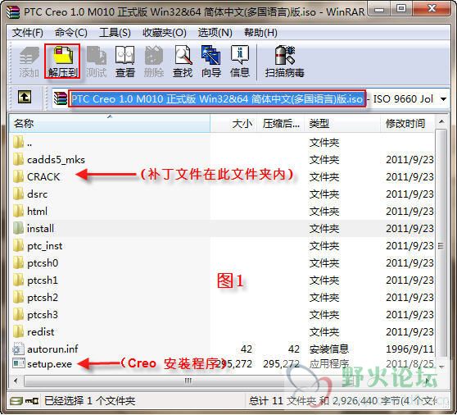Sort by Type (类型) column header
Screen dimensions: 457x415
coord(342,124)
